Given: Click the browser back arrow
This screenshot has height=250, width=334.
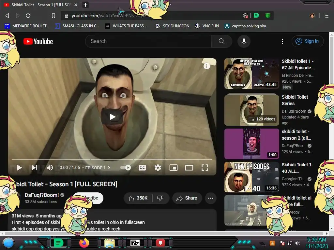Looking at the screenshot, I should pyautogui.click(x=7, y=16).
